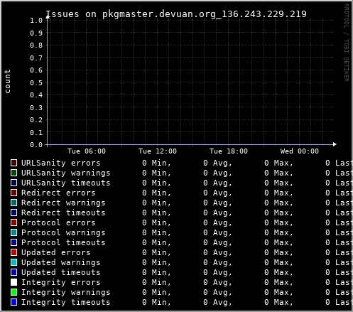Click the Tue 12:00 time axis label
The image size is (353, 312).
158,151
